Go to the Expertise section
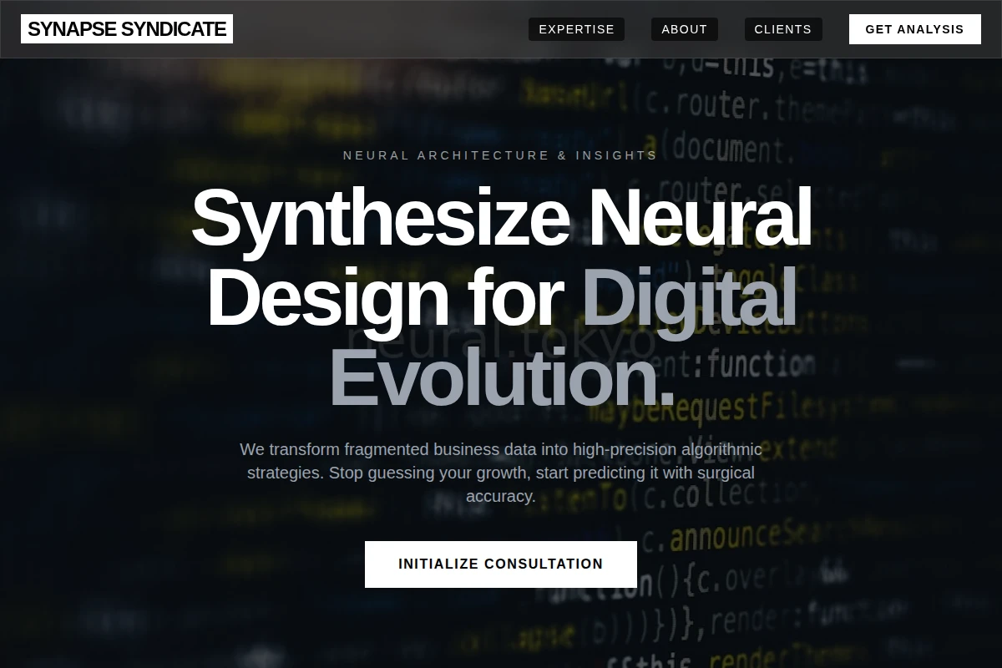 point(576,29)
